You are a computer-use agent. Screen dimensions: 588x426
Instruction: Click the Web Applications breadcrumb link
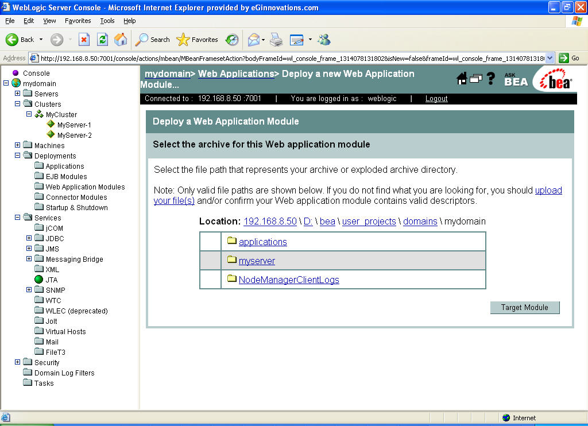click(236, 74)
